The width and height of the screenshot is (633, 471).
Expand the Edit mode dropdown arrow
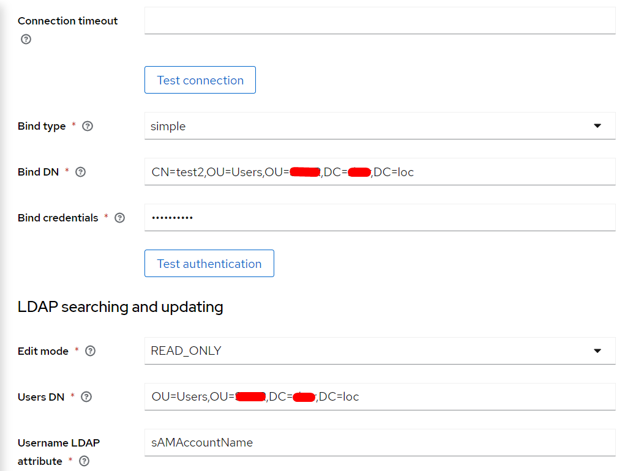coord(597,351)
